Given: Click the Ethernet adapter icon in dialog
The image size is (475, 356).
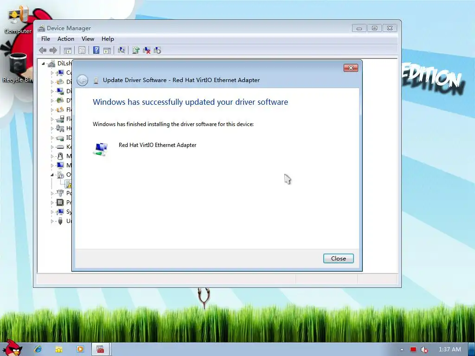Looking at the screenshot, I should [100, 149].
